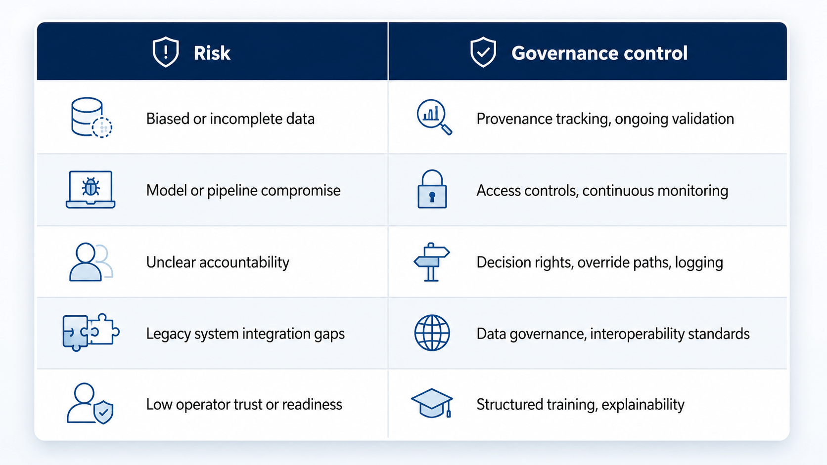Select the globe data governance icon
Viewport: 827px width, 465px height.
point(432,333)
